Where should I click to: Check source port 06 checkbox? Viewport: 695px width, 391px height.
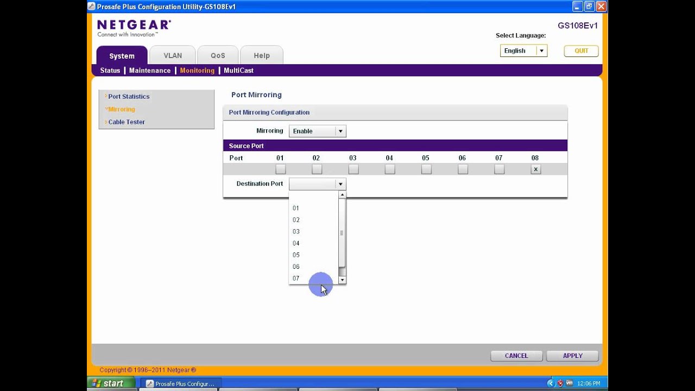[463, 169]
